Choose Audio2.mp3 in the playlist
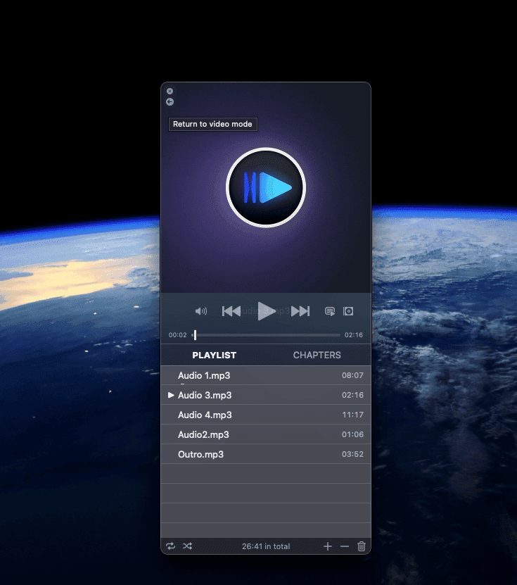This screenshot has height=585, width=517. [x=203, y=435]
